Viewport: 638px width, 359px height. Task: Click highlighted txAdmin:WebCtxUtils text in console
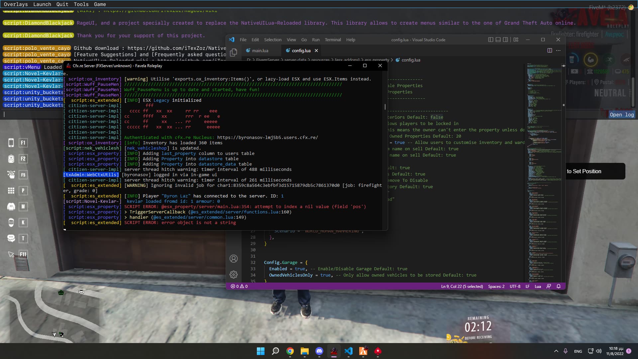pyautogui.click(x=91, y=175)
